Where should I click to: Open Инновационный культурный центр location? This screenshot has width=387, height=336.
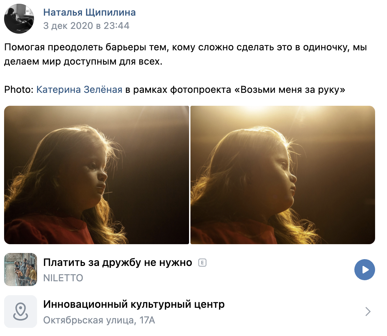coord(134,304)
